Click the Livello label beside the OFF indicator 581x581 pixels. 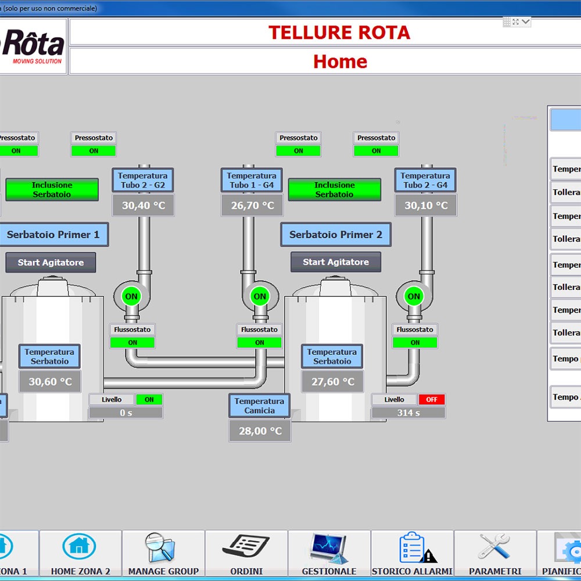(394, 400)
